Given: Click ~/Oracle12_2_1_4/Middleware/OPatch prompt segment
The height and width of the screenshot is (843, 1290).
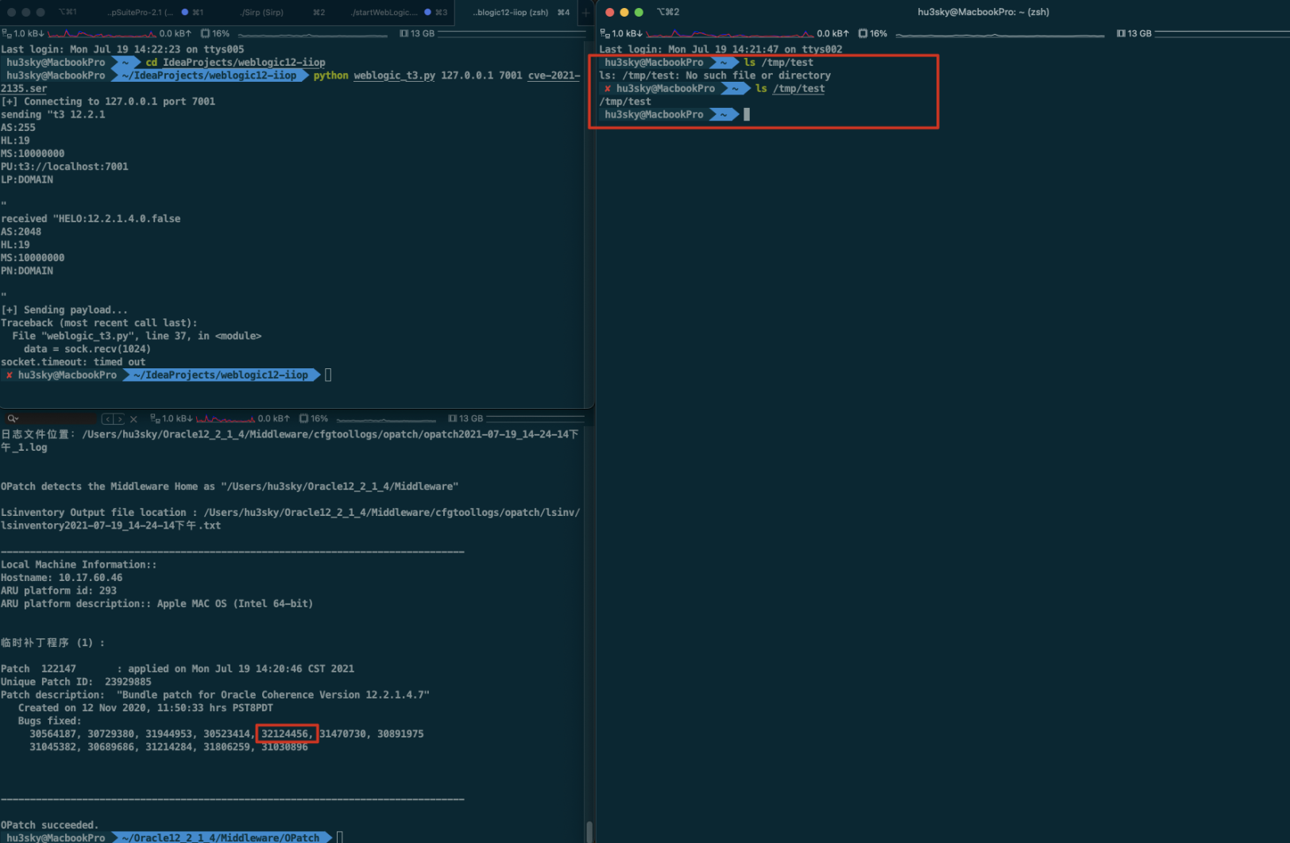Looking at the screenshot, I should (221, 837).
